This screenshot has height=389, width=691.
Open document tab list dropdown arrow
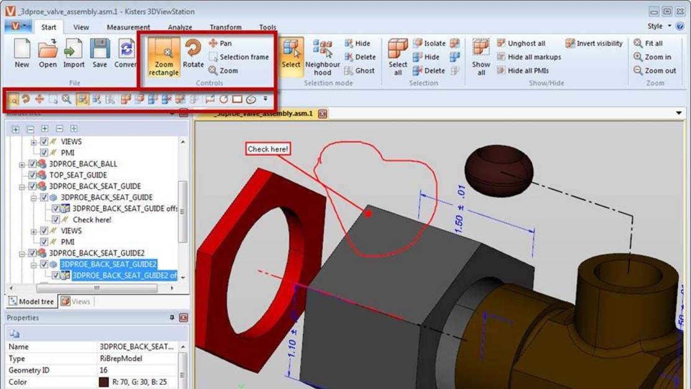679,113
